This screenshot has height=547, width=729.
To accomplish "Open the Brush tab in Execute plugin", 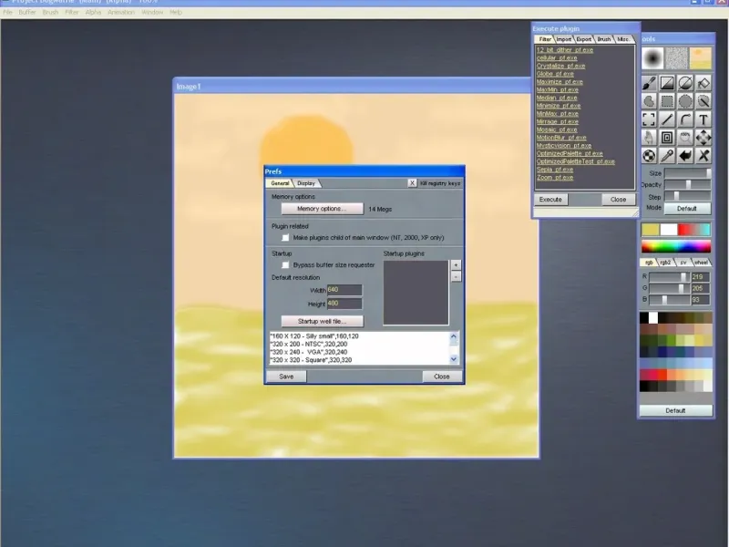I will 604,39.
